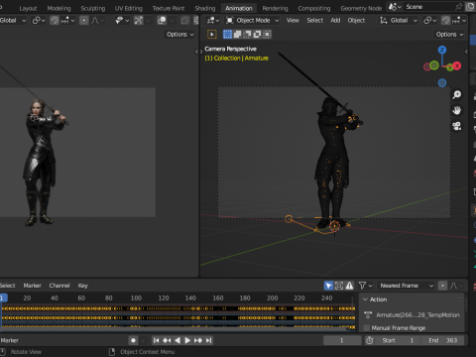This screenshot has width=476, height=357.
Task: Open the View menu in right viewport
Action: pos(293,21)
